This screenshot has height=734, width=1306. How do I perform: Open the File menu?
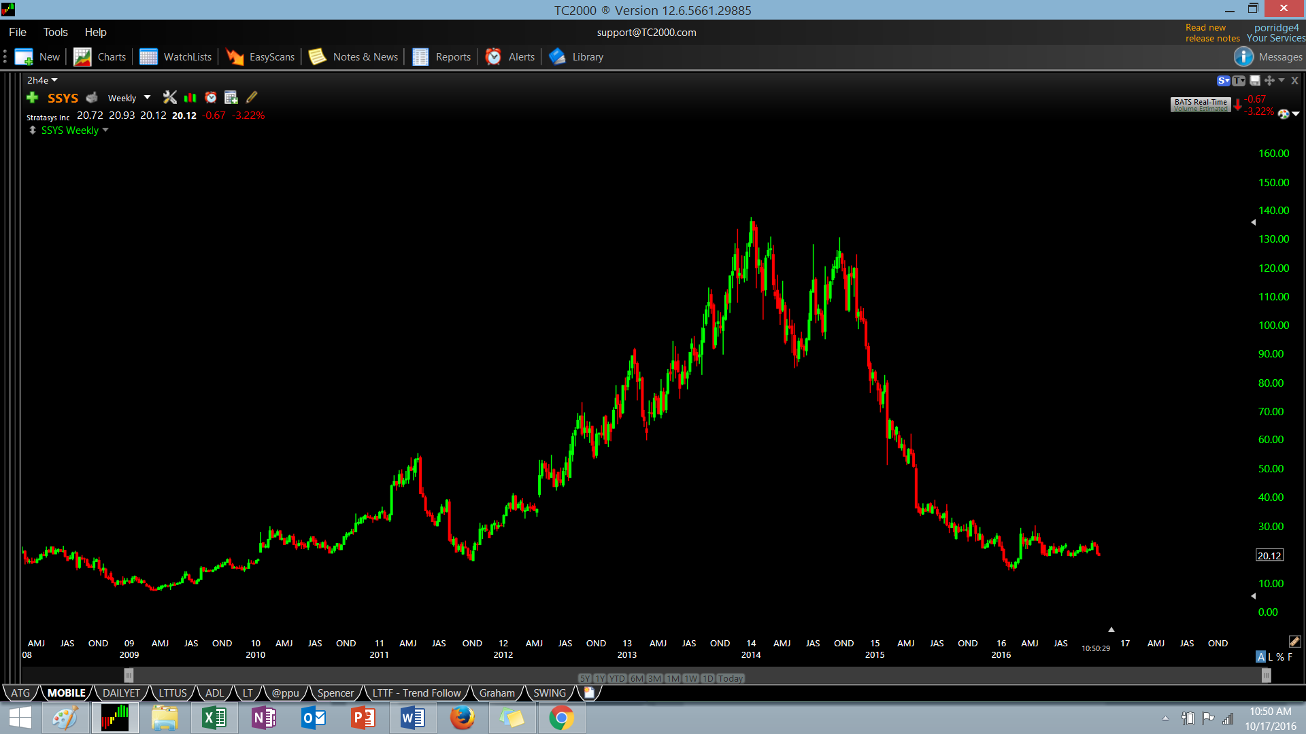click(x=18, y=32)
